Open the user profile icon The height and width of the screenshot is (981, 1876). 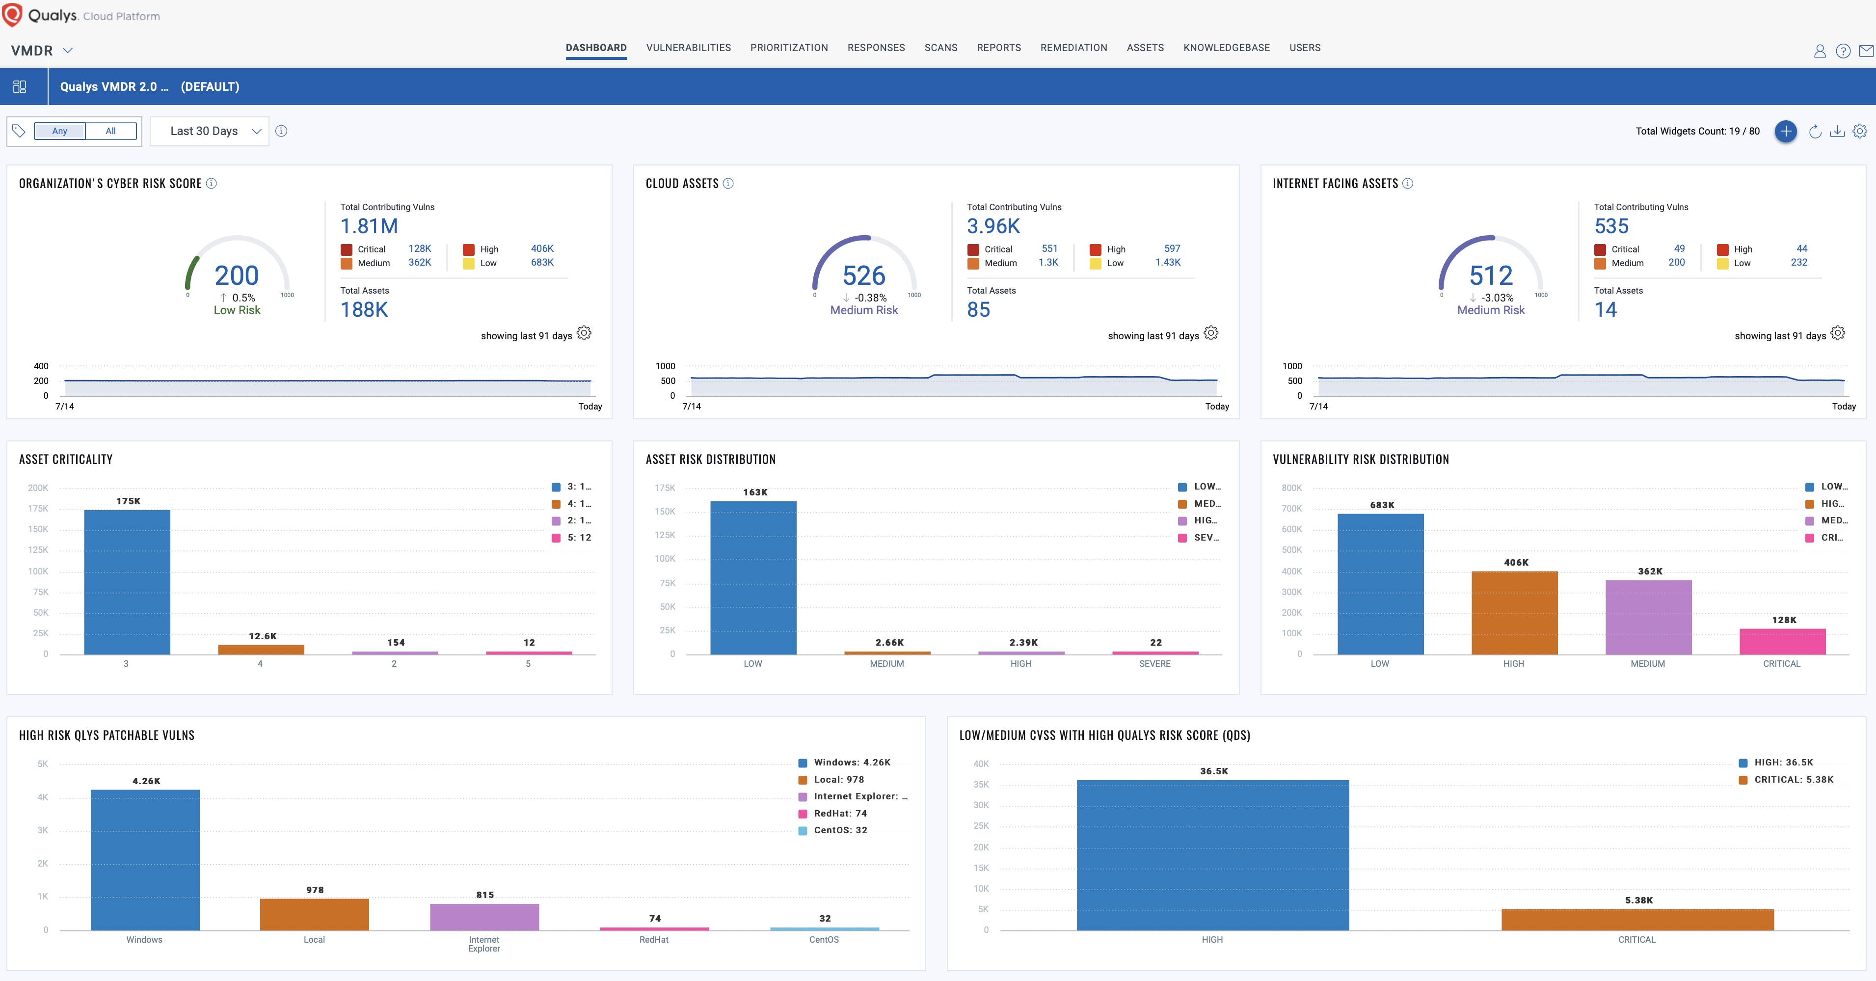[x=1819, y=50]
